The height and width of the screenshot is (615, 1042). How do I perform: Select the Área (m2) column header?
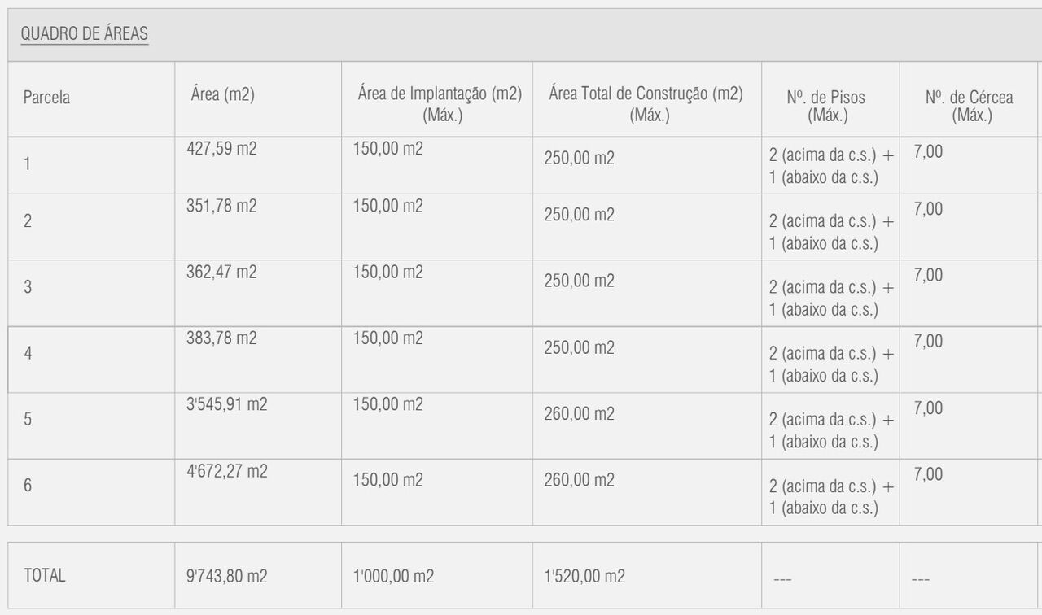[x=222, y=94]
